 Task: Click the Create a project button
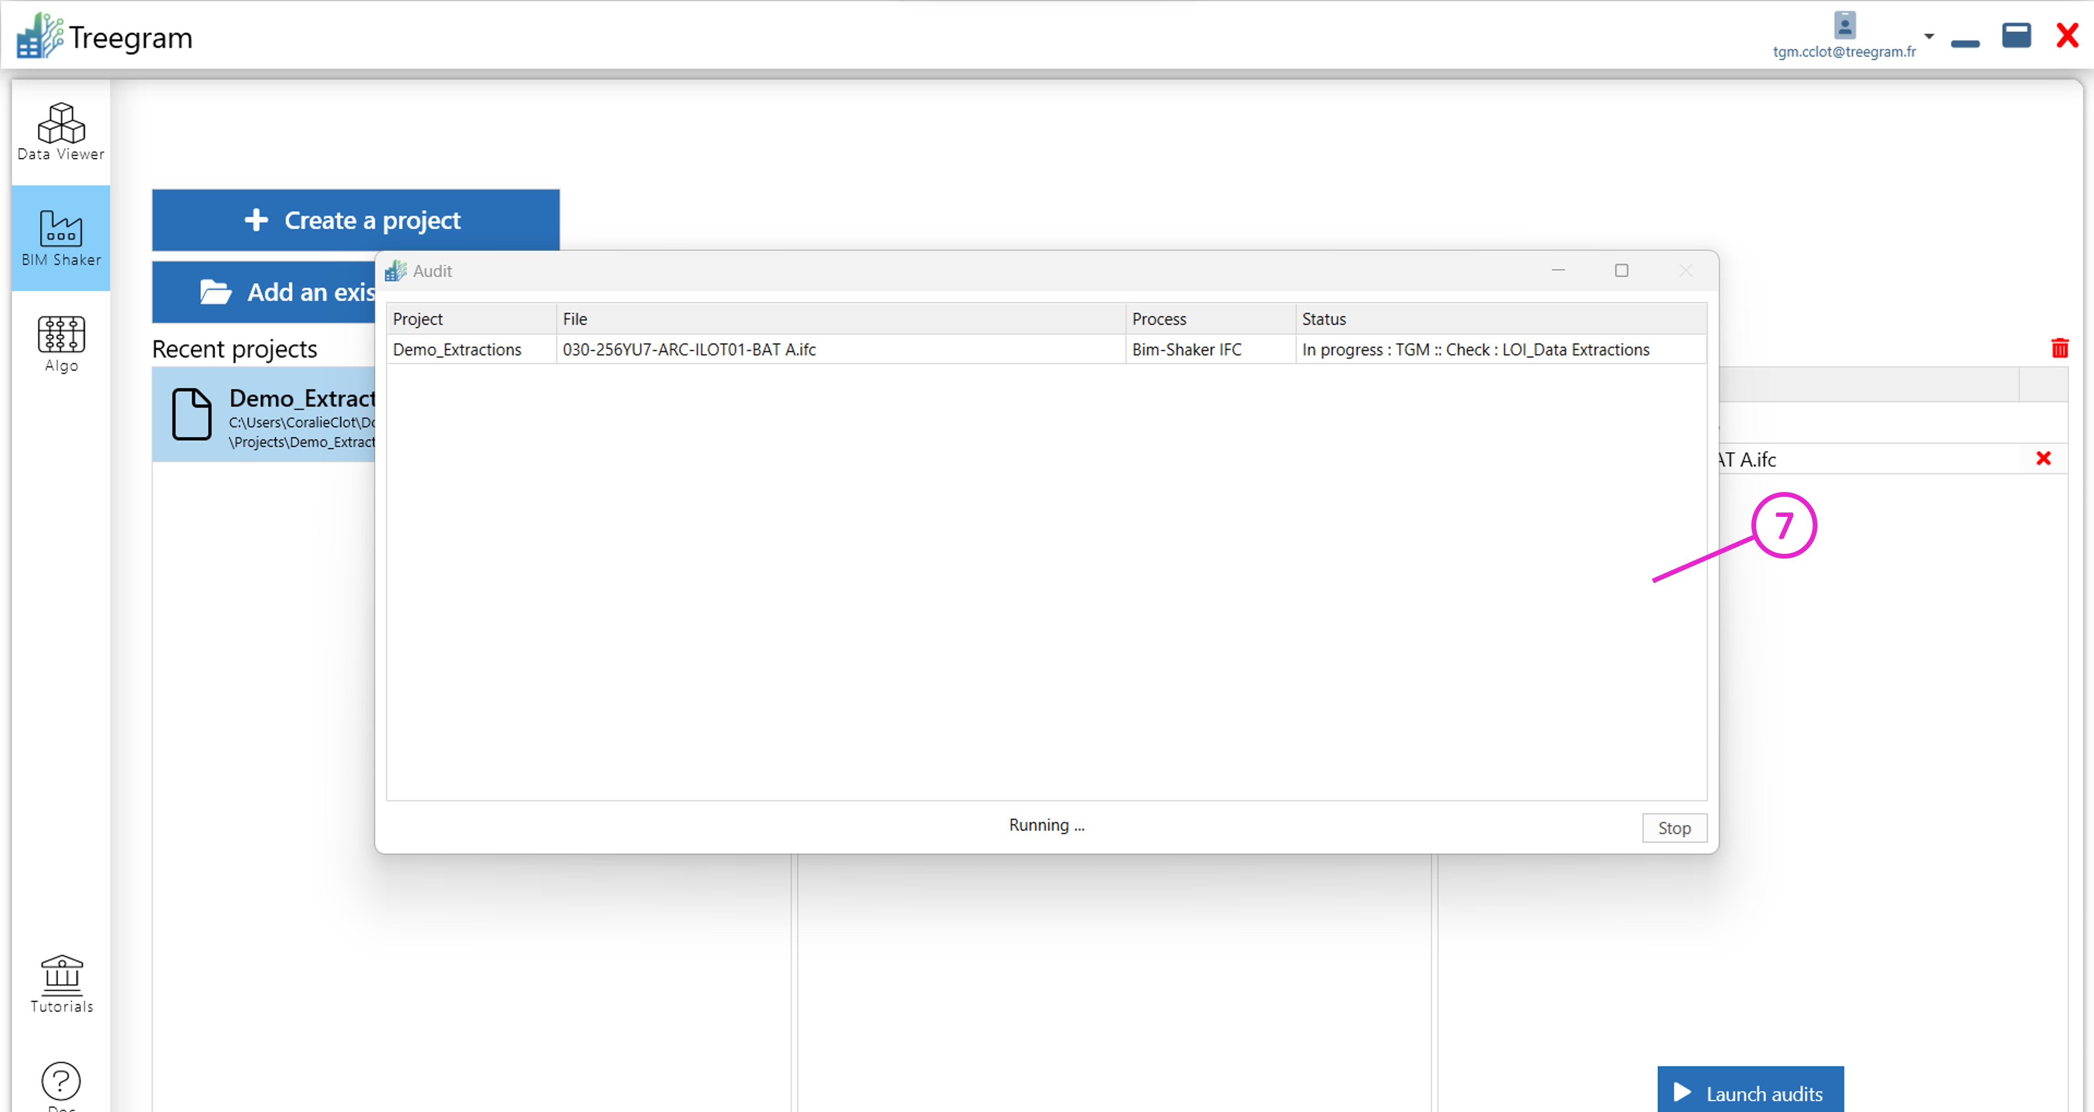(x=355, y=220)
